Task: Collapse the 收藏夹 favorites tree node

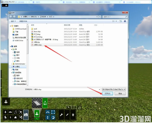Action: pyautogui.click(x=10, y=26)
